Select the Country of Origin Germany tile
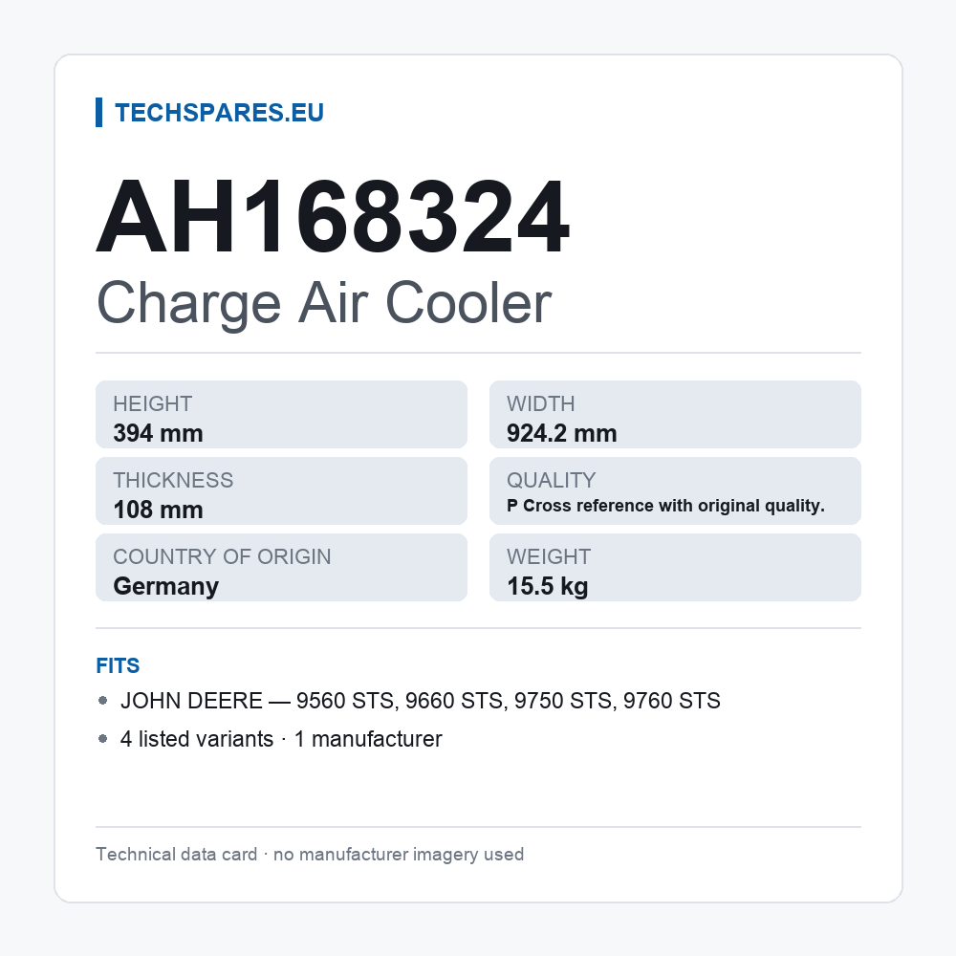This screenshot has width=956, height=956. point(281,568)
